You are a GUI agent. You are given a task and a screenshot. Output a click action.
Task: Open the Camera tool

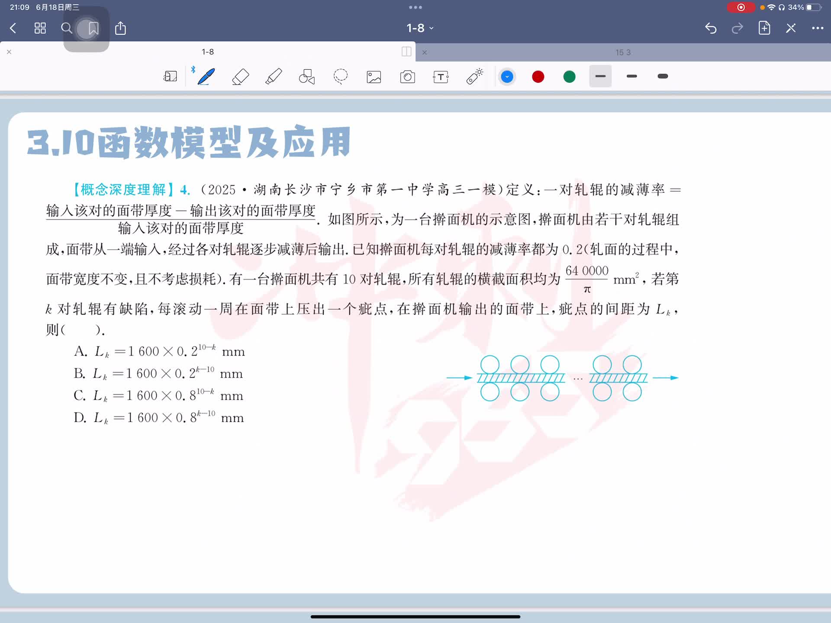pyautogui.click(x=407, y=77)
